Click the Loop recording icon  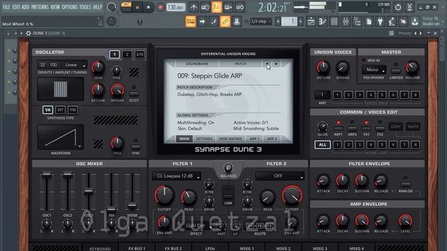(240, 7)
